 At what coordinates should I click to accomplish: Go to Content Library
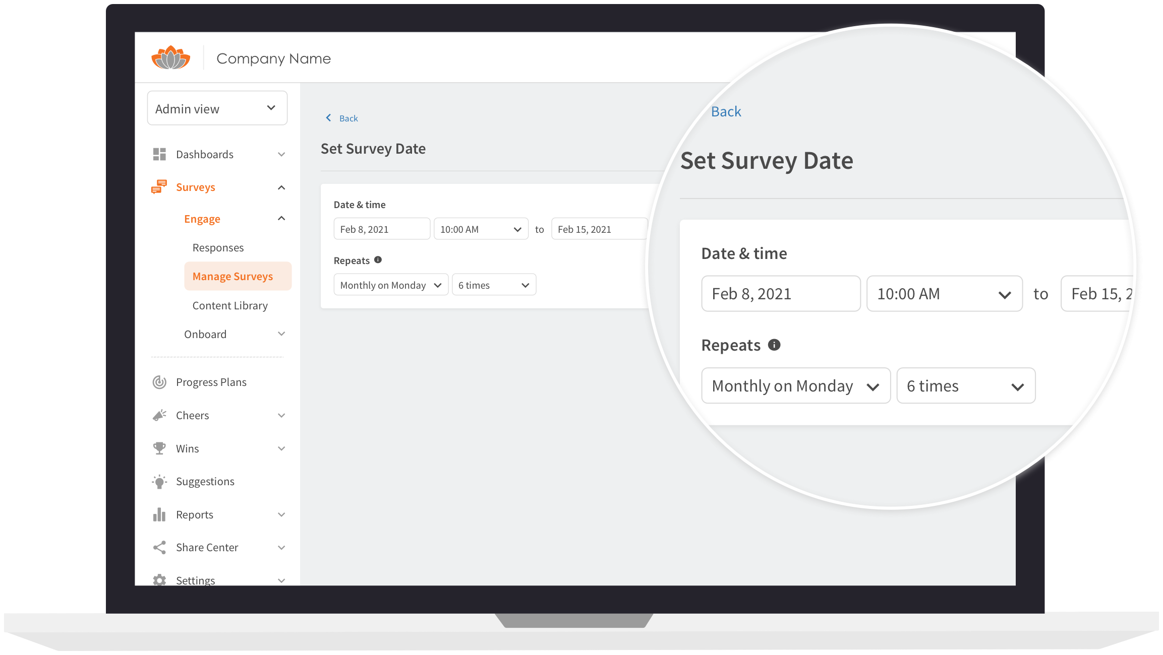coord(230,306)
